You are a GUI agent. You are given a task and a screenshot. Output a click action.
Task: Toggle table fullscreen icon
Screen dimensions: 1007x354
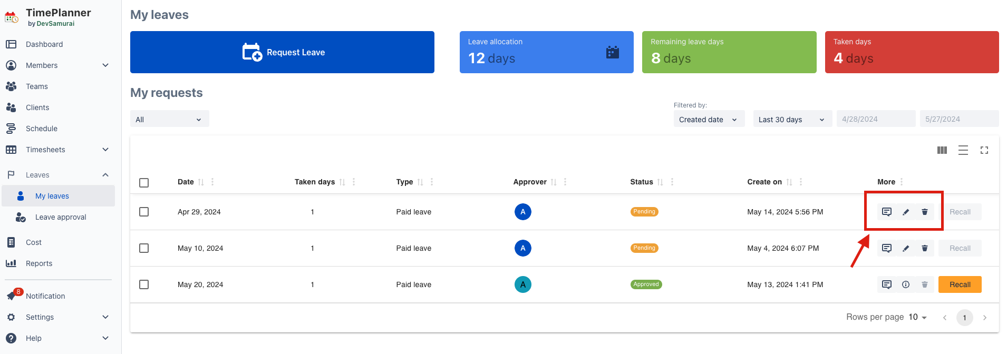pyautogui.click(x=984, y=150)
